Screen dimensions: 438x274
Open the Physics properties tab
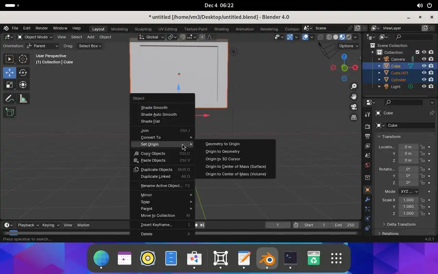368,218
